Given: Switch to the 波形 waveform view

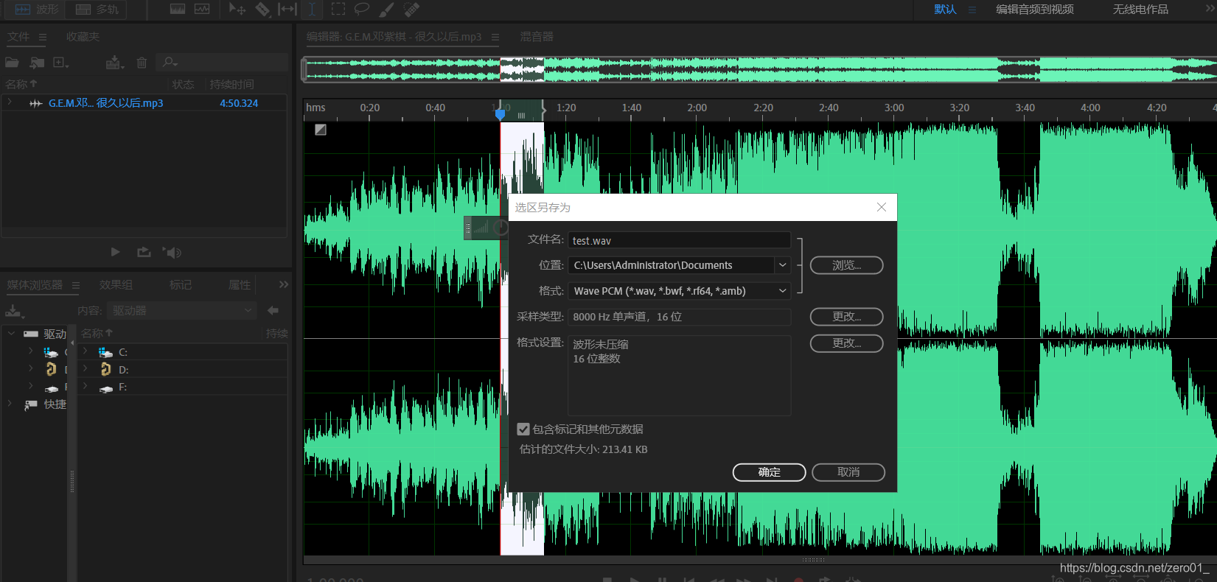Looking at the screenshot, I should click(35, 10).
